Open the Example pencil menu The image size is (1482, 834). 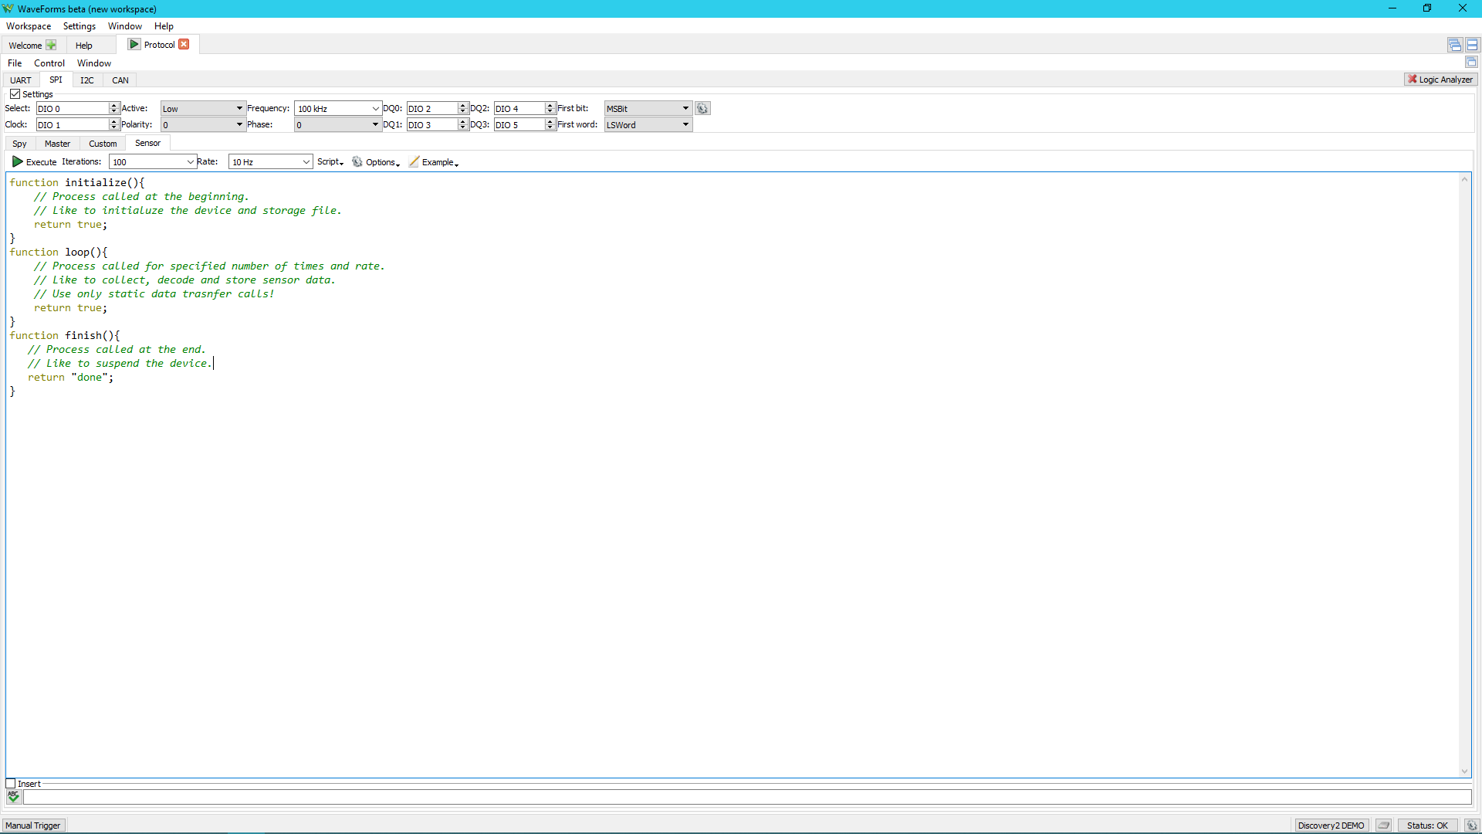pyautogui.click(x=434, y=162)
